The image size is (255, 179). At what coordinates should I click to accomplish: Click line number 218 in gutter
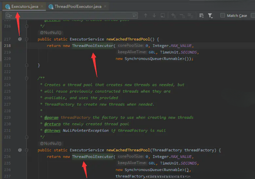coord(7,46)
